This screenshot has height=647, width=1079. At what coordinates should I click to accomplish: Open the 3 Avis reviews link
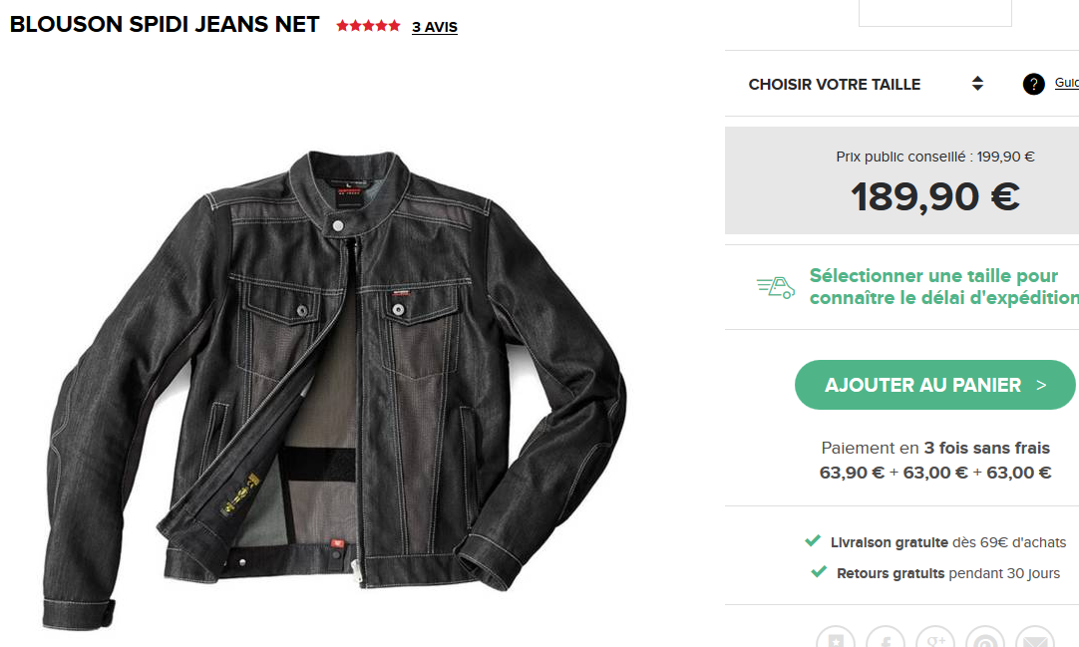point(434,27)
